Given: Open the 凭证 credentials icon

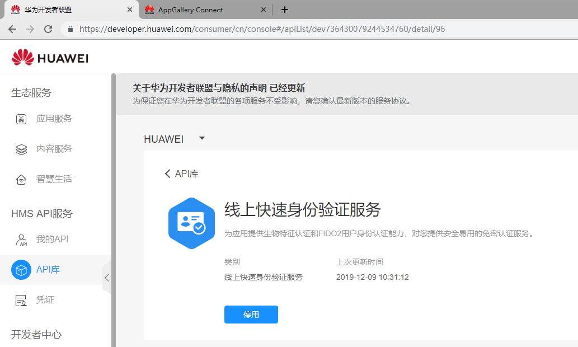Looking at the screenshot, I should (x=21, y=300).
